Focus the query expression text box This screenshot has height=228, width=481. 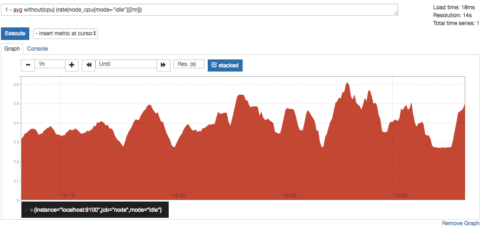point(200,10)
